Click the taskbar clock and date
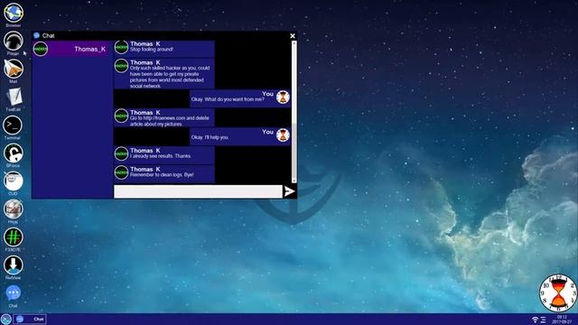This screenshot has width=578, height=325. (x=562, y=319)
